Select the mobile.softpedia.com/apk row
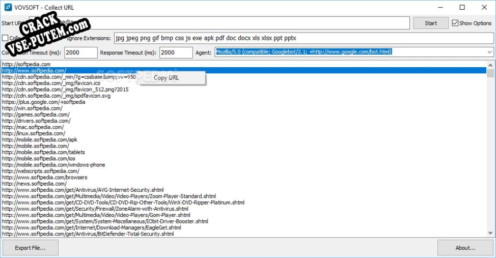The image size is (496, 258). pos(243,140)
